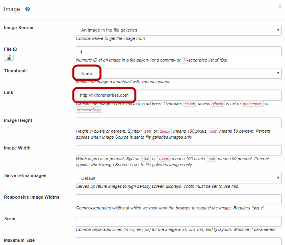Image resolution: width=285 pixels, height=245 pixels.
Task: Click the Responsive Image Widths label
Action: tap(32, 197)
